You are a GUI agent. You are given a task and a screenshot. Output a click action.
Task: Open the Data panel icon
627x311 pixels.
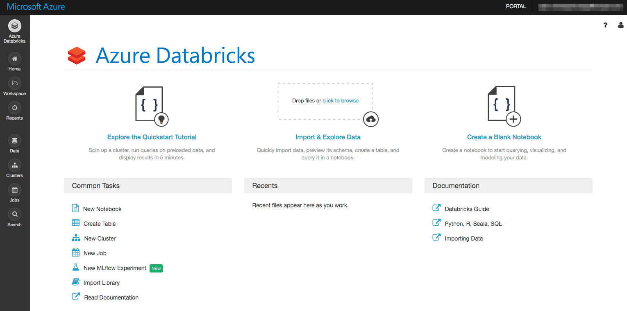pyautogui.click(x=14, y=144)
